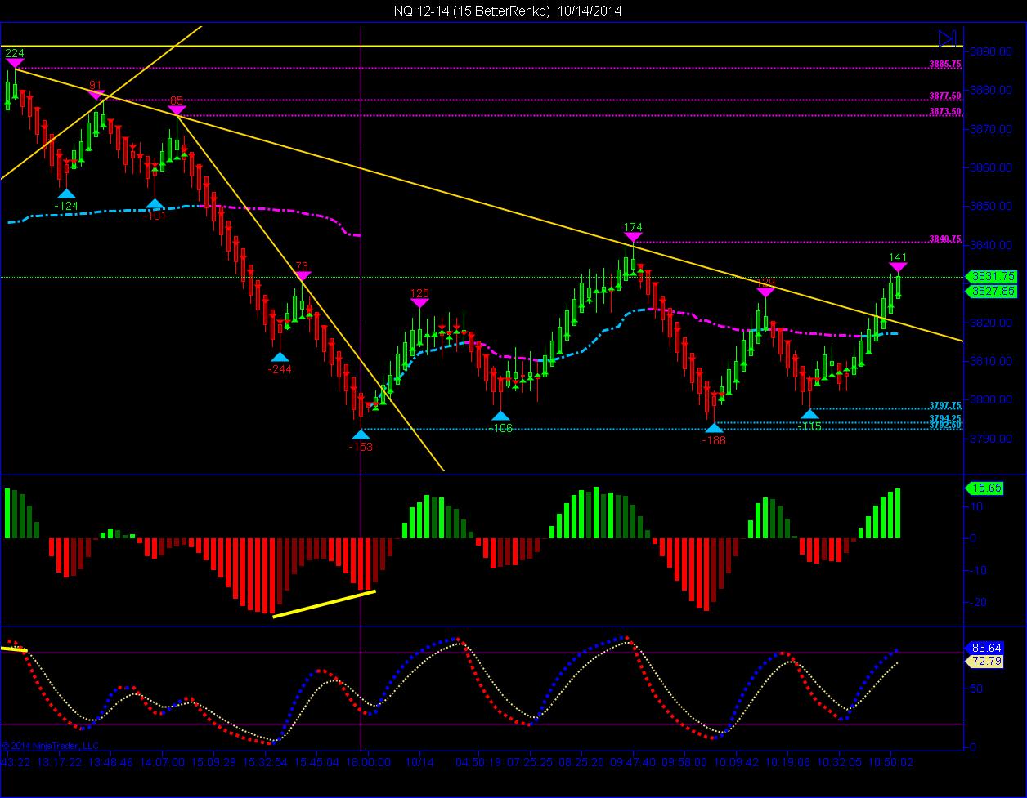Viewport: 1027px width, 798px height.
Task: Select the cyan swing-low triangle labeled -124
Action: pyautogui.click(x=66, y=194)
